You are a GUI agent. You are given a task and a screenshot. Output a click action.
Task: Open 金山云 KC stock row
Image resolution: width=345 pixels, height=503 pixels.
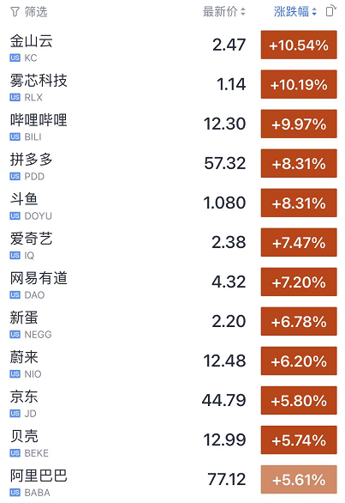(173, 45)
